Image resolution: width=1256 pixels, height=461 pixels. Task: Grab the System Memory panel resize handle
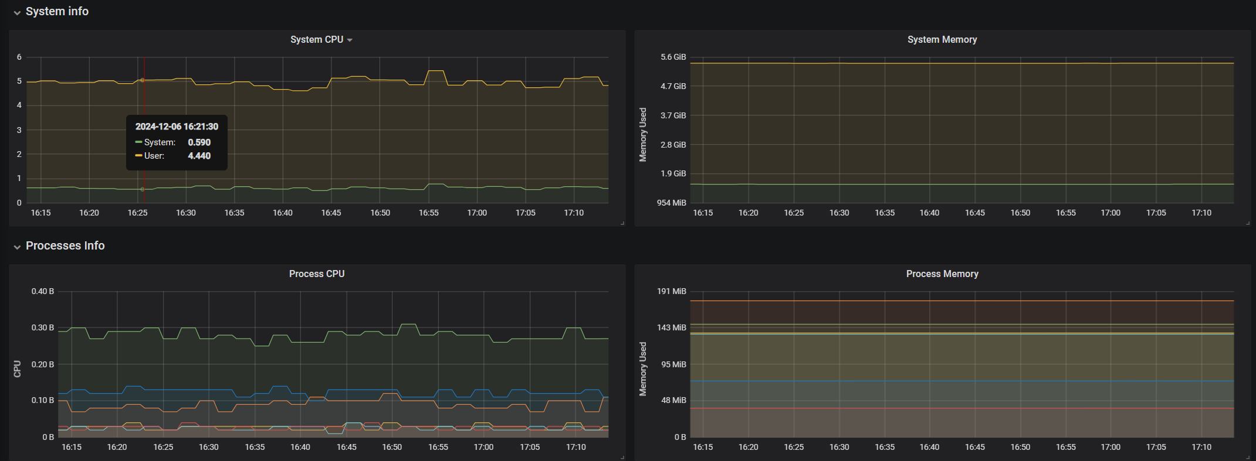(x=1248, y=223)
